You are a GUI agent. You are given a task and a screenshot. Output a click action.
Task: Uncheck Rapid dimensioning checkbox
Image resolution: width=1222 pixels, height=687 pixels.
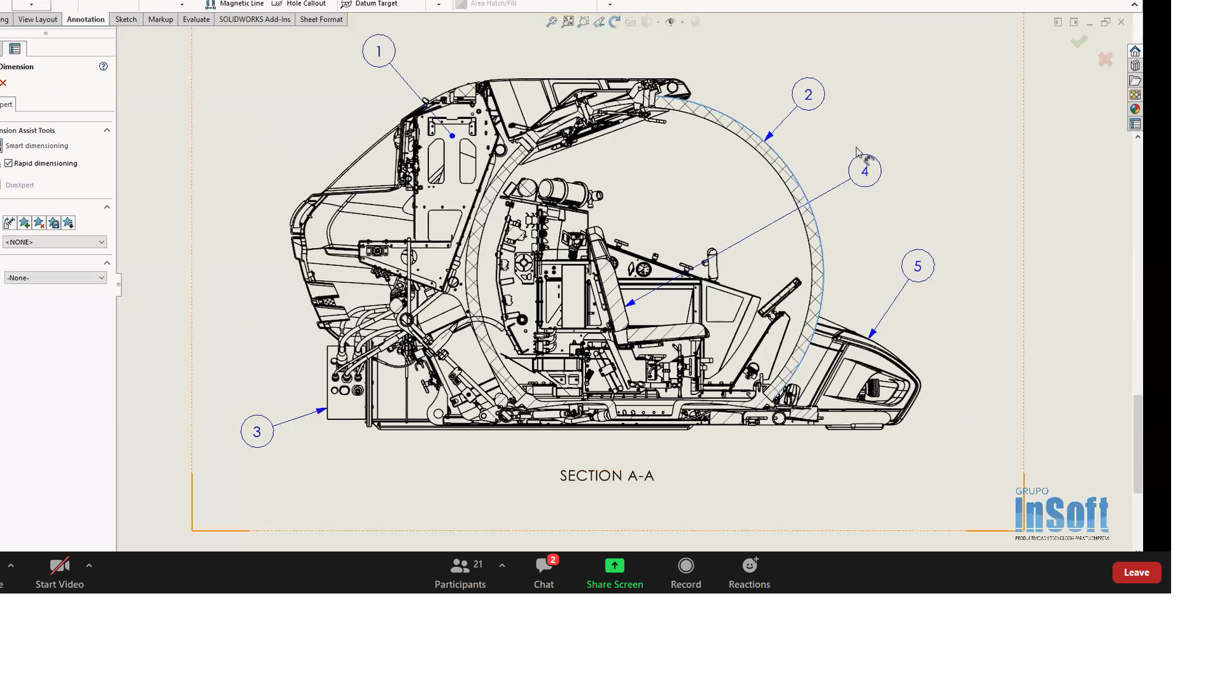[9, 163]
